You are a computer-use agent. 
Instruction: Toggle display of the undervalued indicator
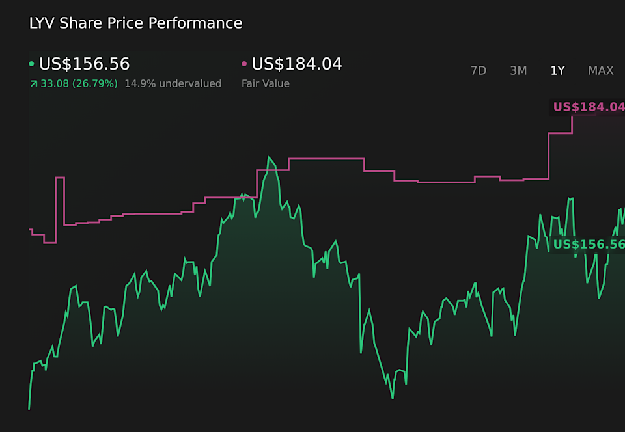(x=173, y=83)
